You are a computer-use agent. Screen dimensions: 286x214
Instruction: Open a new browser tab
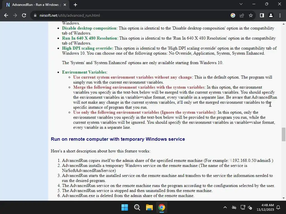pos(75,5)
